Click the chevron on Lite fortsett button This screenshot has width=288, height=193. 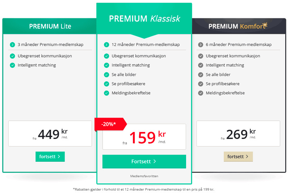click(59, 156)
